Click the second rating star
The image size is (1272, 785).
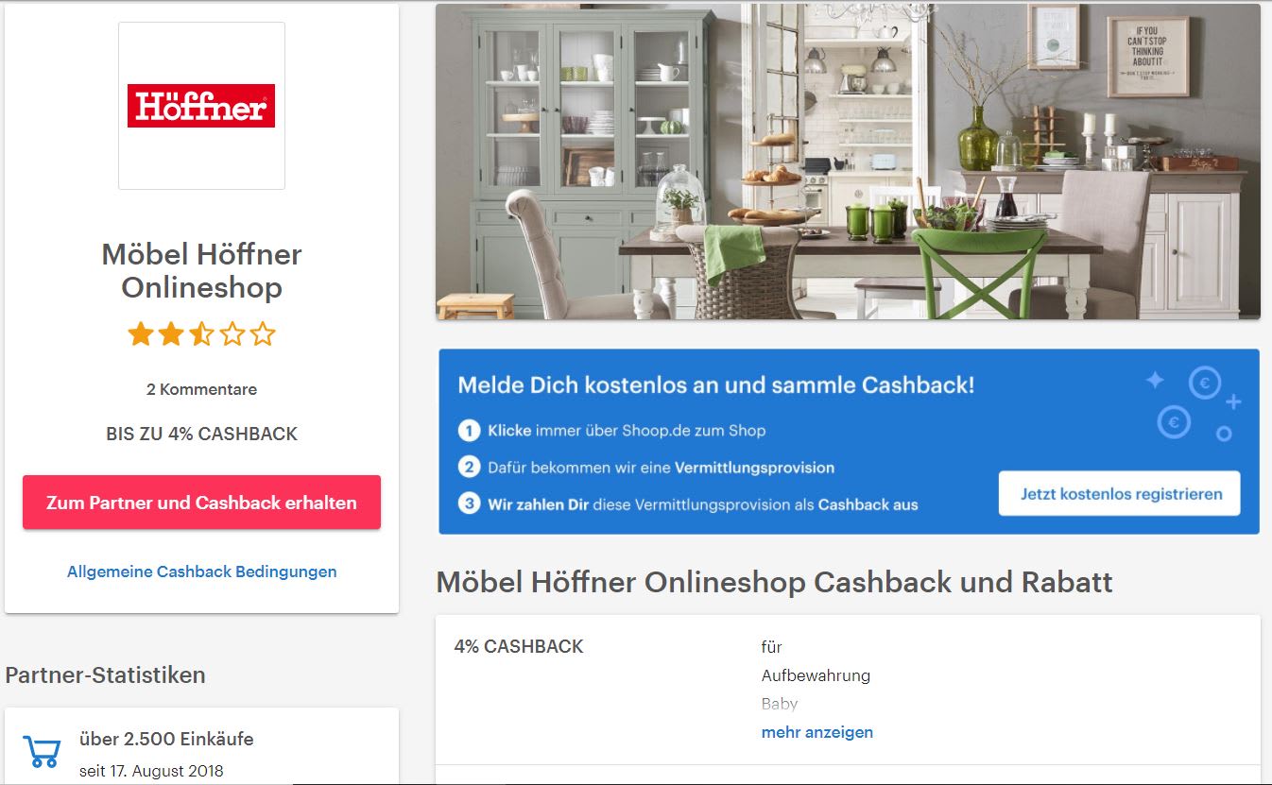tap(171, 334)
